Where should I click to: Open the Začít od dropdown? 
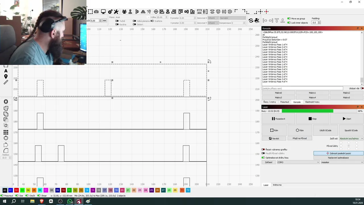[x=351, y=138]
